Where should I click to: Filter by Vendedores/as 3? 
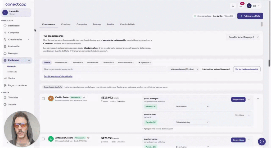tap(61, 63)
